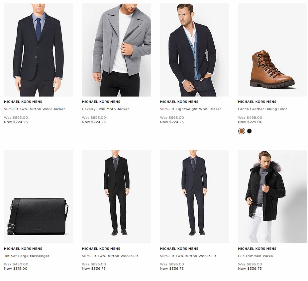This screenshot has height=281, width=308.
Task: Click the Jet Set Large Messenger title
Action: pos(27,256)
